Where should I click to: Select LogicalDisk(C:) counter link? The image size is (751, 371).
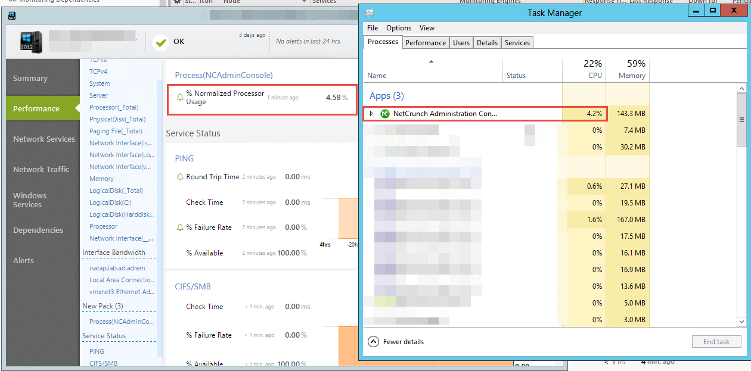pyautogui.click(x=110, y=202)
